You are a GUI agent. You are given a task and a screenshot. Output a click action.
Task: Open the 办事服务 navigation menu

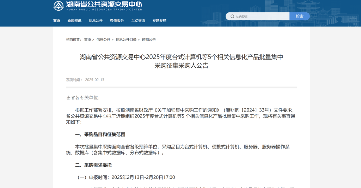(x=117, y=20)
